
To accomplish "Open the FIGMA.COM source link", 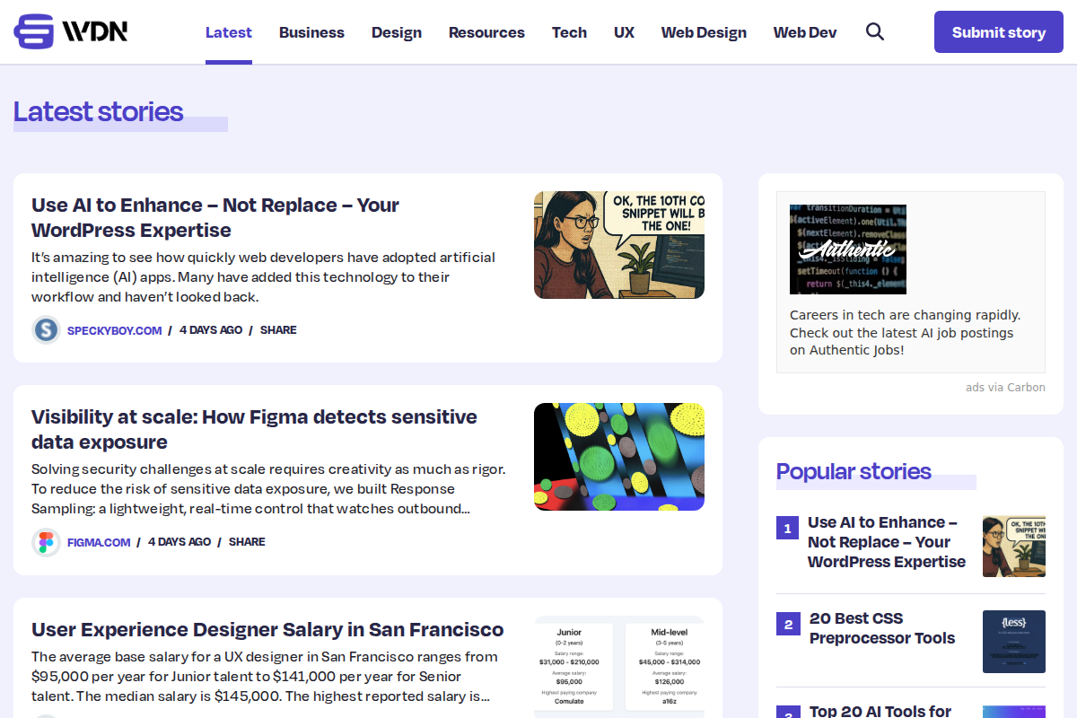I will coord(99,541).
